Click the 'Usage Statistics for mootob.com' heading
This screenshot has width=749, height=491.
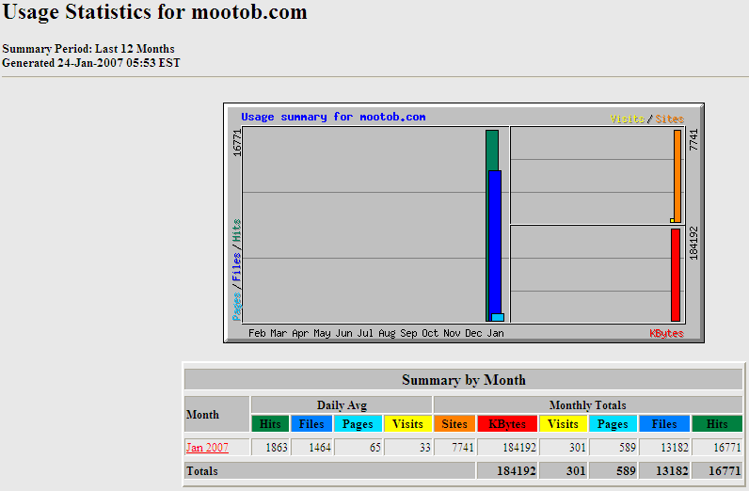pos(155,13)
